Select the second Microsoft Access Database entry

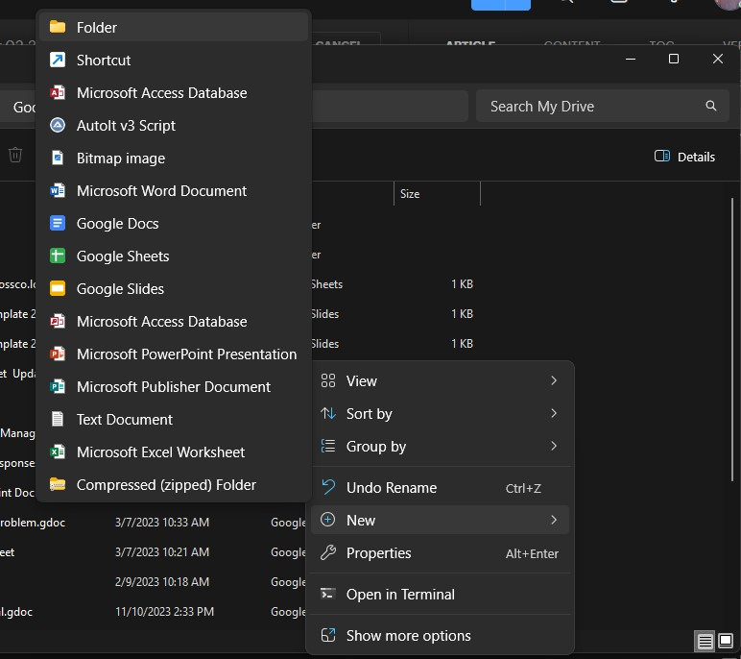[173, 321]
